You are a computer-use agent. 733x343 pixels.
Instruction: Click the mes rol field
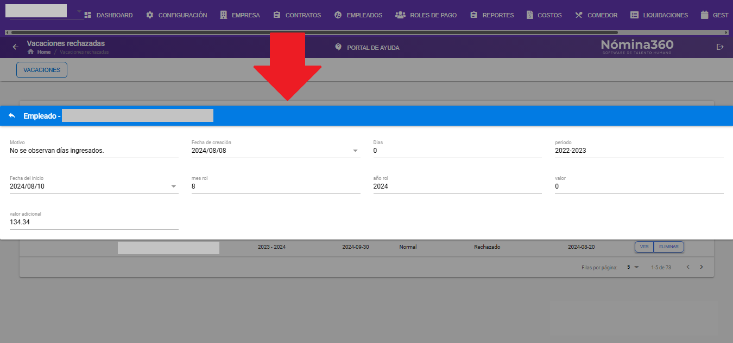tap(276, 186)
